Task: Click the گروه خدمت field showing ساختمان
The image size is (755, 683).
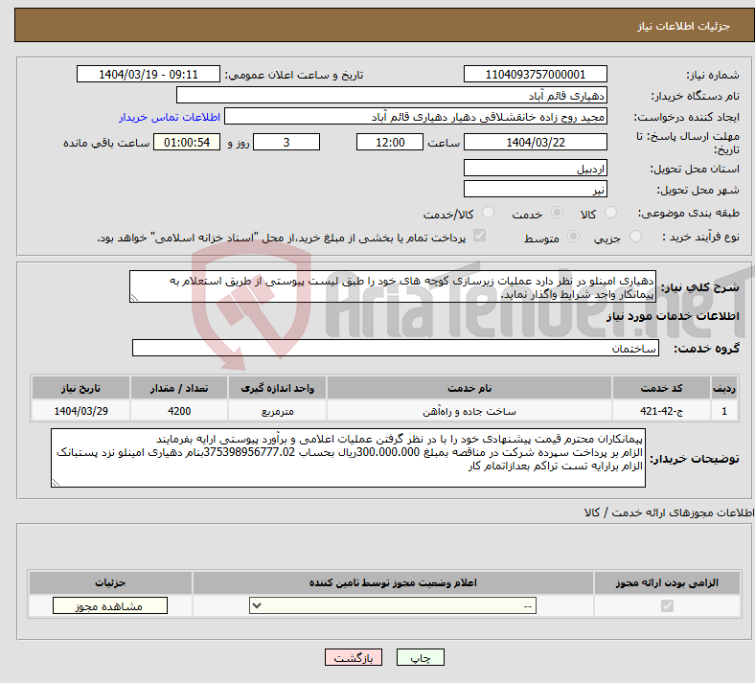Action: (396, 348)
